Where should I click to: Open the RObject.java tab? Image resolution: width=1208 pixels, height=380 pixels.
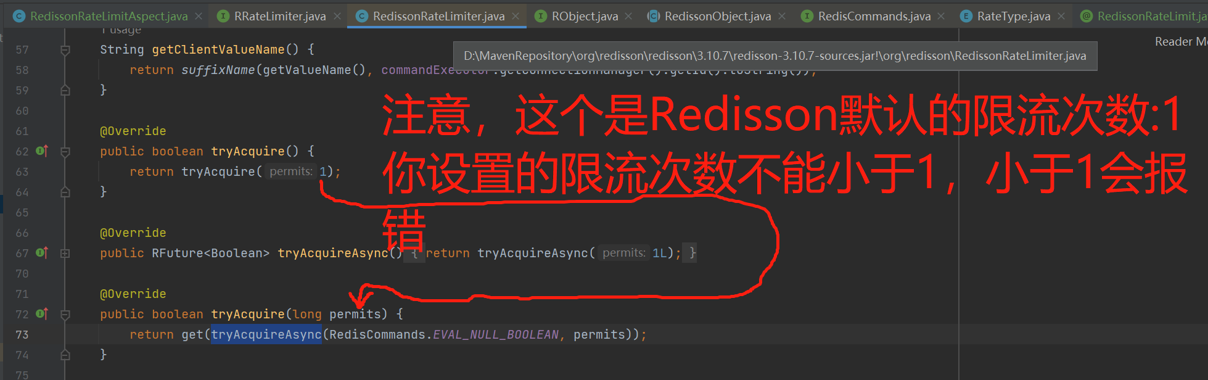[x=585, y=16]
